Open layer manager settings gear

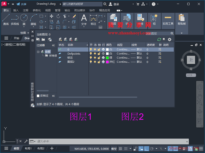[x=169, y=40]
